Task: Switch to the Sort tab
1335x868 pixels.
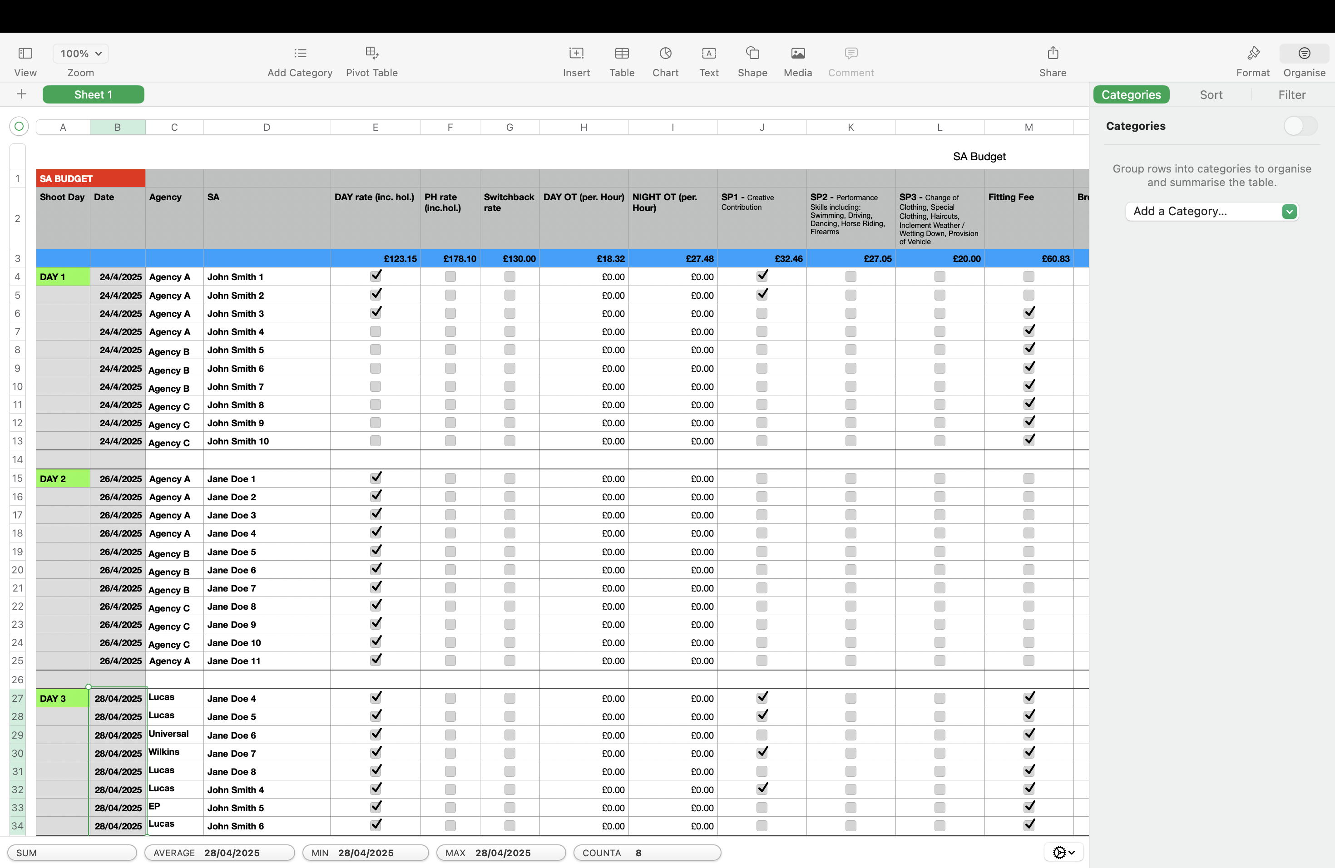Action: click(x=1211, y=95)
